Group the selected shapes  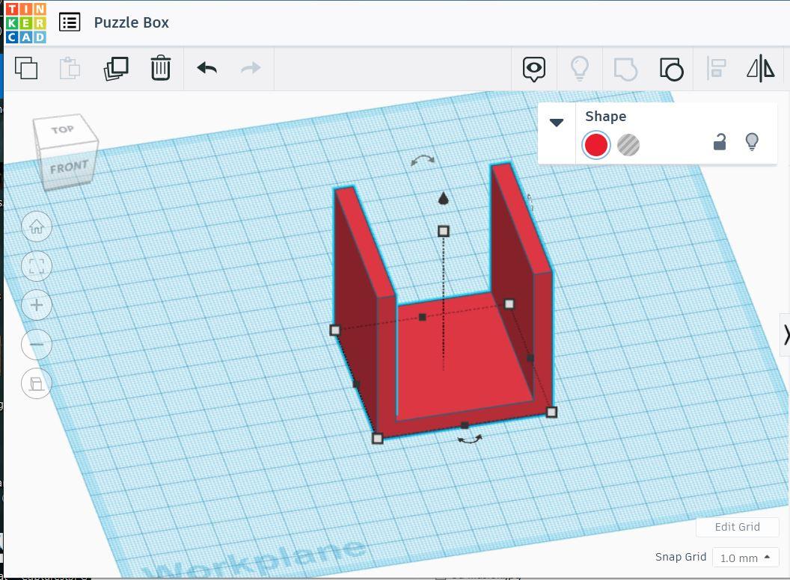point(625,69)
